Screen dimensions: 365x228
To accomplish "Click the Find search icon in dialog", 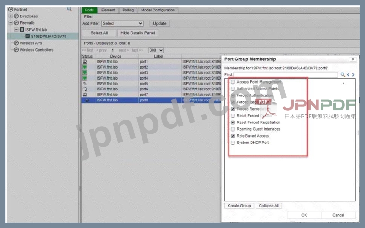I will pyautogui.click(x=343, y=74).
